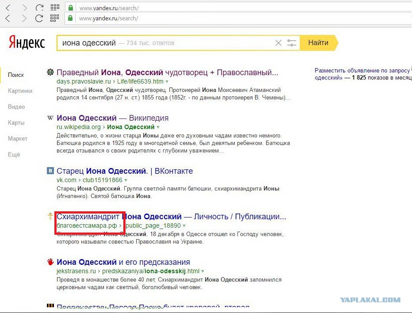Open Yandex logo home link
The width and height of the screenshot is (412, 313).
[27, 42]
